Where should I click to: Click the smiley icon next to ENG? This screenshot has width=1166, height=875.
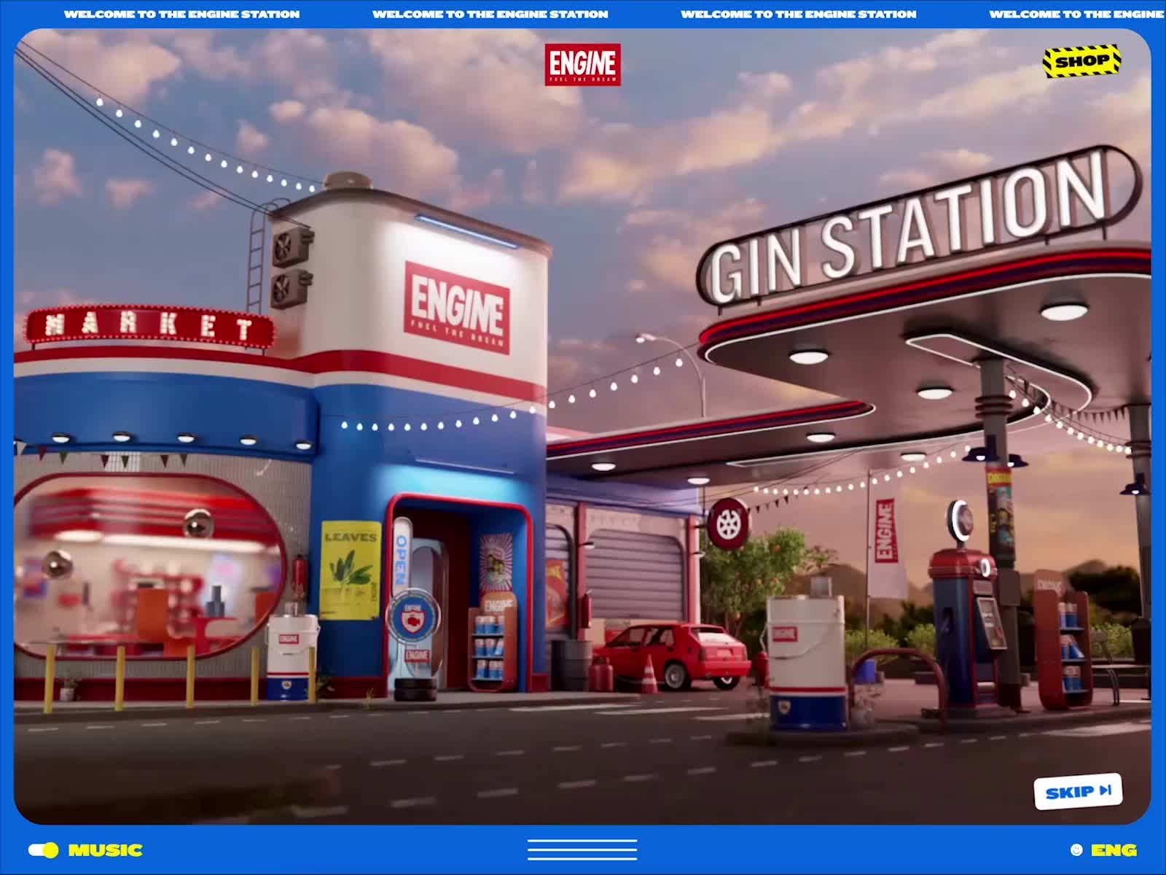coord(1076,850)
